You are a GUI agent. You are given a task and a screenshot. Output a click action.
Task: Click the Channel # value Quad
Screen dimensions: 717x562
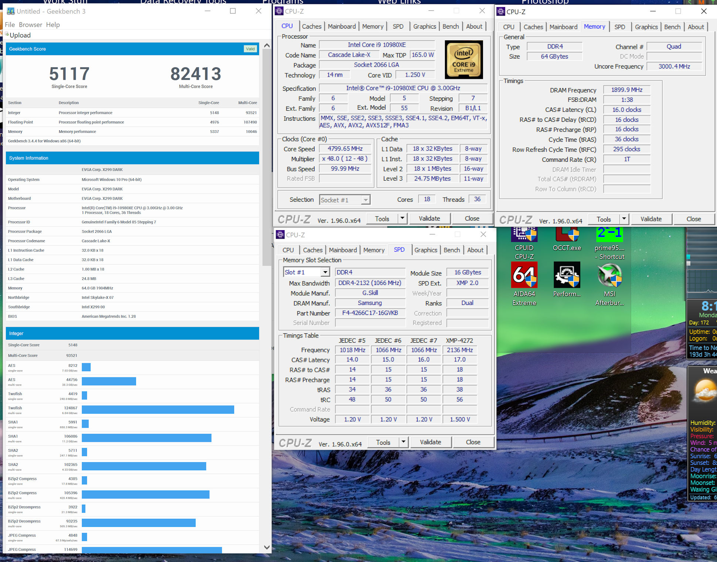point(674,46)
